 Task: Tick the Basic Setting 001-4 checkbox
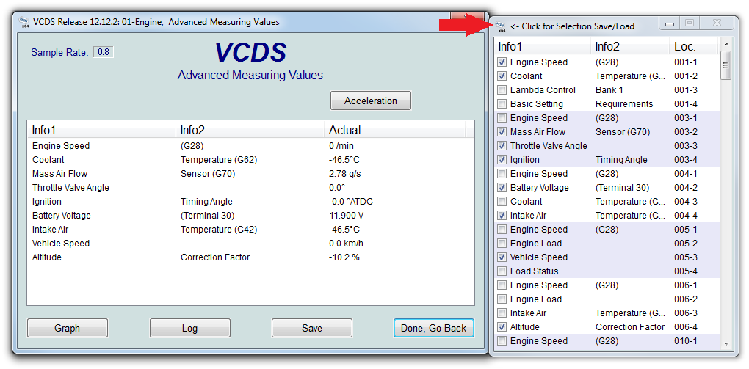pos(502,104)
